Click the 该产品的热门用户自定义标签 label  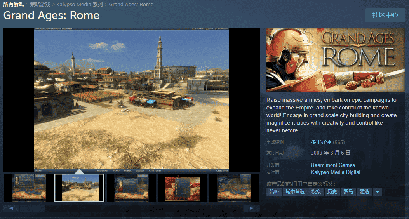(x=301, y=184)
